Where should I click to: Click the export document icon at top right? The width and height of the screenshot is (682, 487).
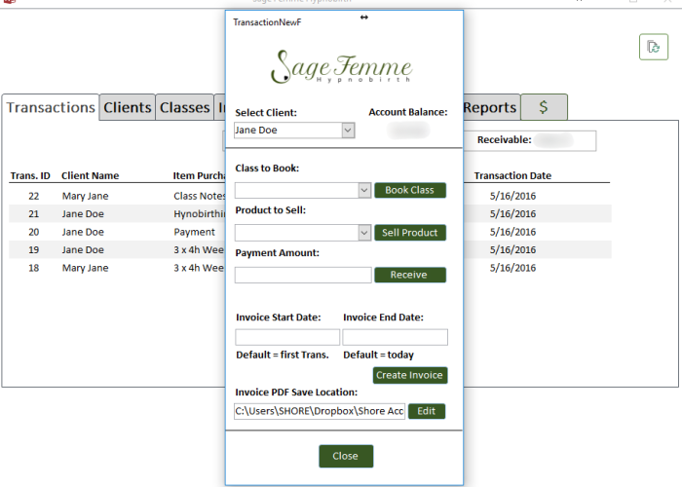click(653, 47)
